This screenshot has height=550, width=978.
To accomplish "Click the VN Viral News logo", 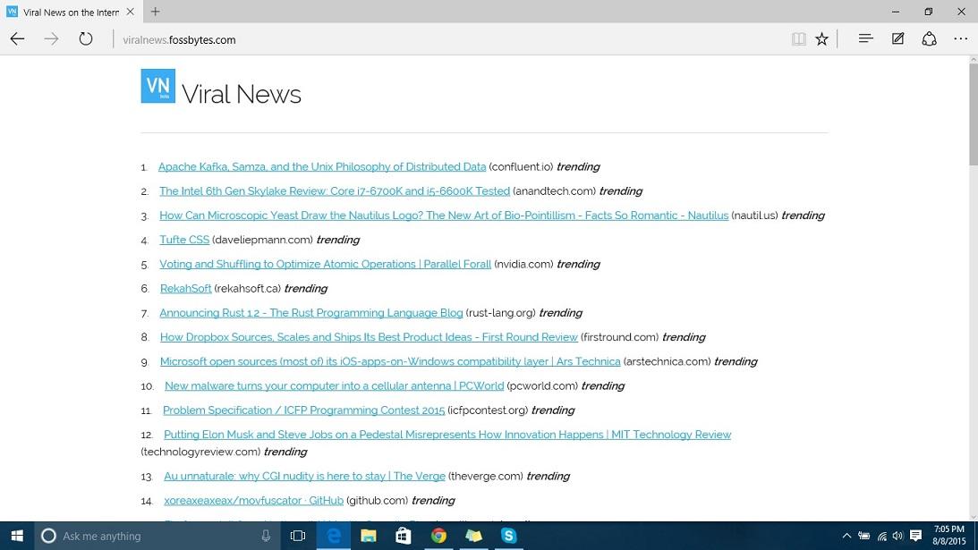I will (x=158, y=87).
